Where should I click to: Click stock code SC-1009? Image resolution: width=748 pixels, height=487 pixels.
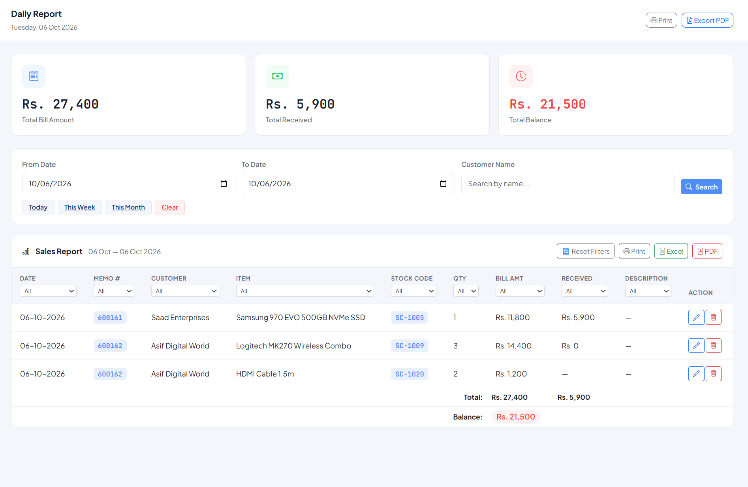tap(410, 346)
